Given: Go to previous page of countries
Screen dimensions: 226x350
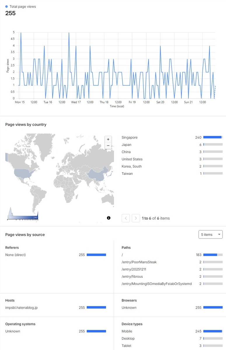Looking at the screenshot, I should click(126, 218).
